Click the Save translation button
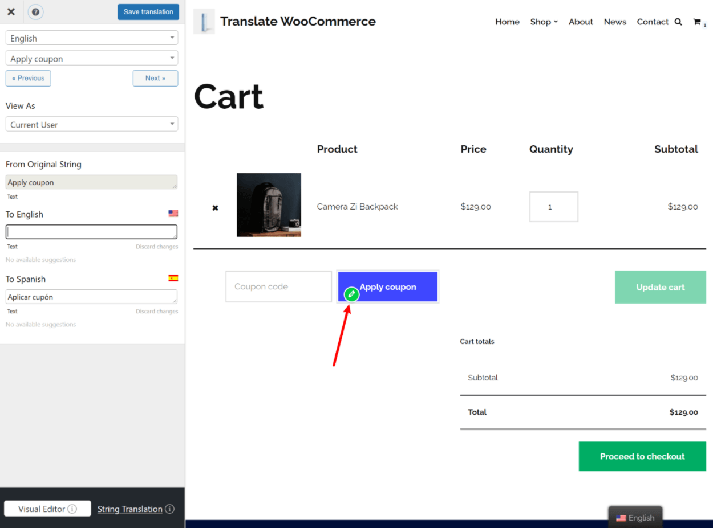This screenshot has height=528, width=713. (x=148, y=11)
